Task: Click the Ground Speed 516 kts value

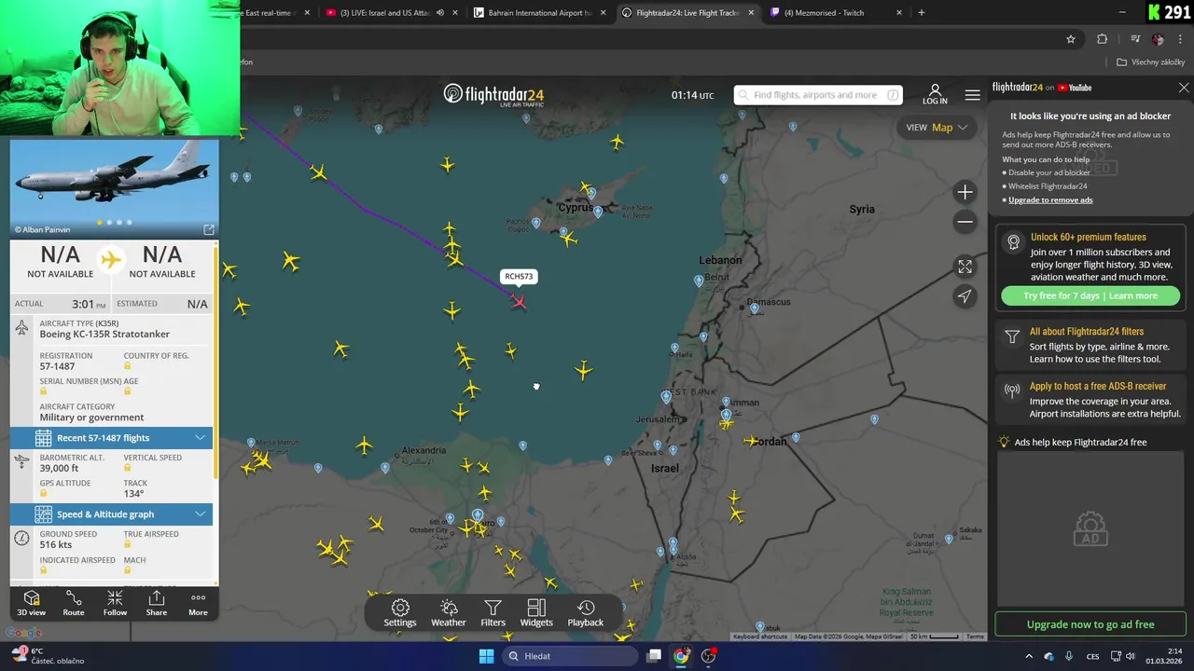Action: 56,545
